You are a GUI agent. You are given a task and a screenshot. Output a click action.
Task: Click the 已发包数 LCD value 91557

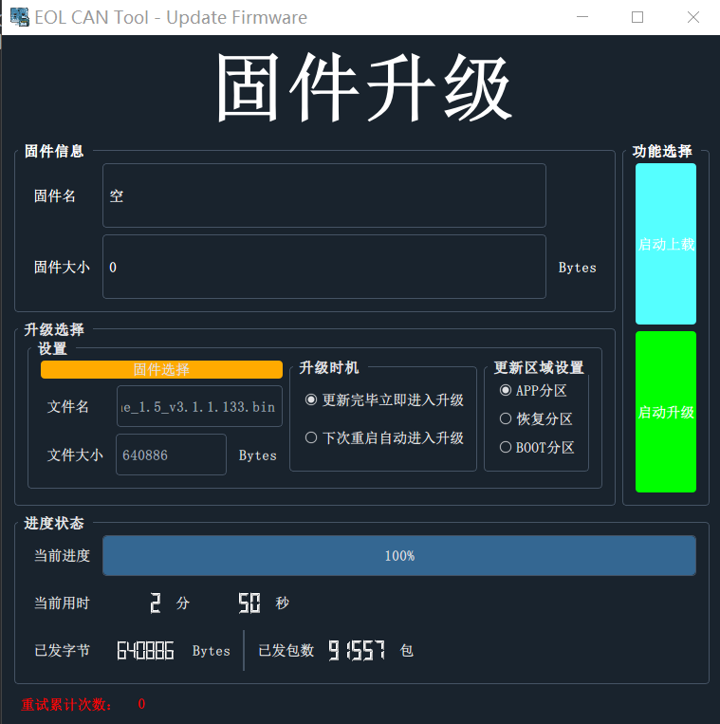[x=357, y=651]
